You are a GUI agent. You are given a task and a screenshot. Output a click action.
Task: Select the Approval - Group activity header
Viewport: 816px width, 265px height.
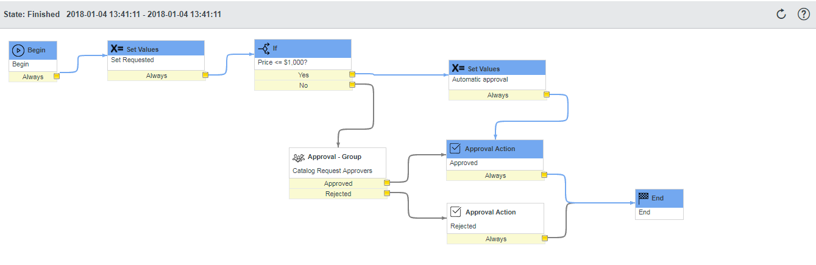(x=338, y=157)
